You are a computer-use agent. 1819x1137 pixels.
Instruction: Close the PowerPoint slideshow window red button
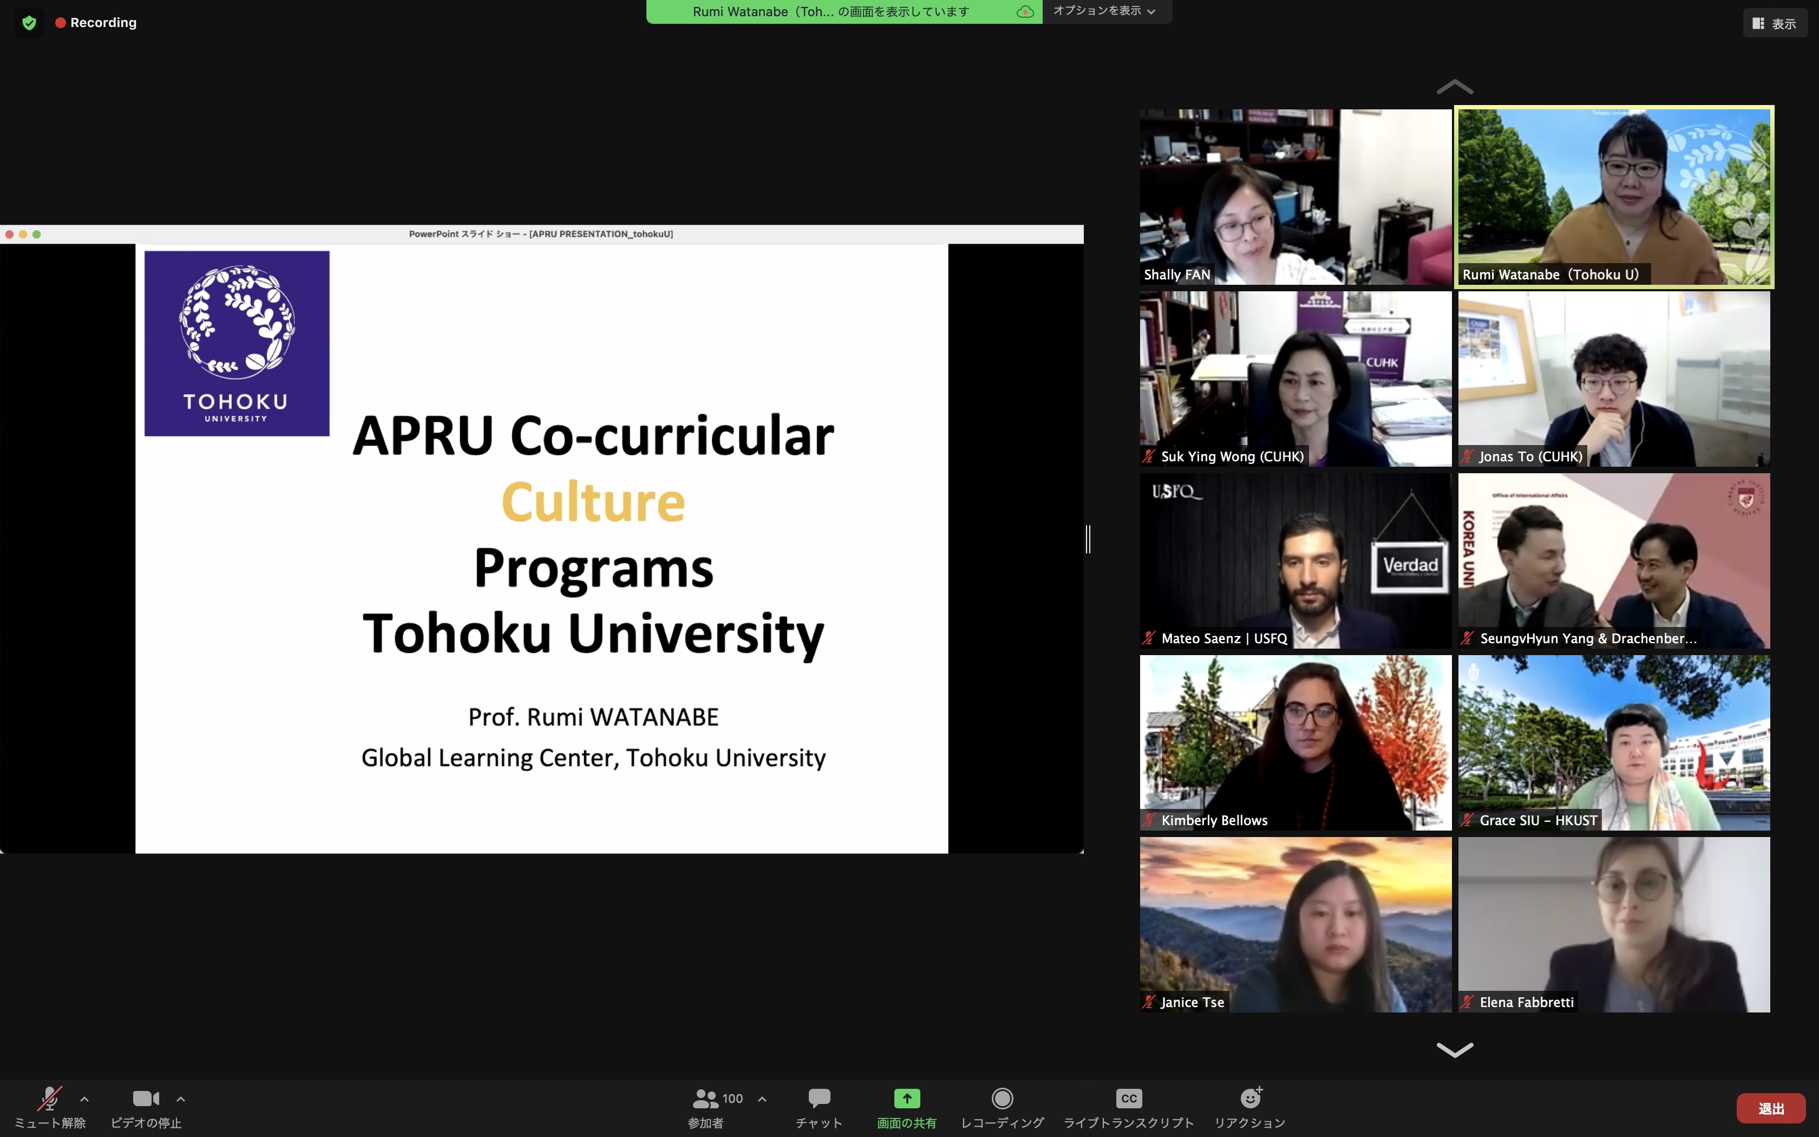point(10,234)
